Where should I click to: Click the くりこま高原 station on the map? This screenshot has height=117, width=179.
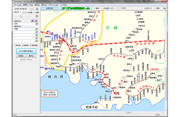148,41
